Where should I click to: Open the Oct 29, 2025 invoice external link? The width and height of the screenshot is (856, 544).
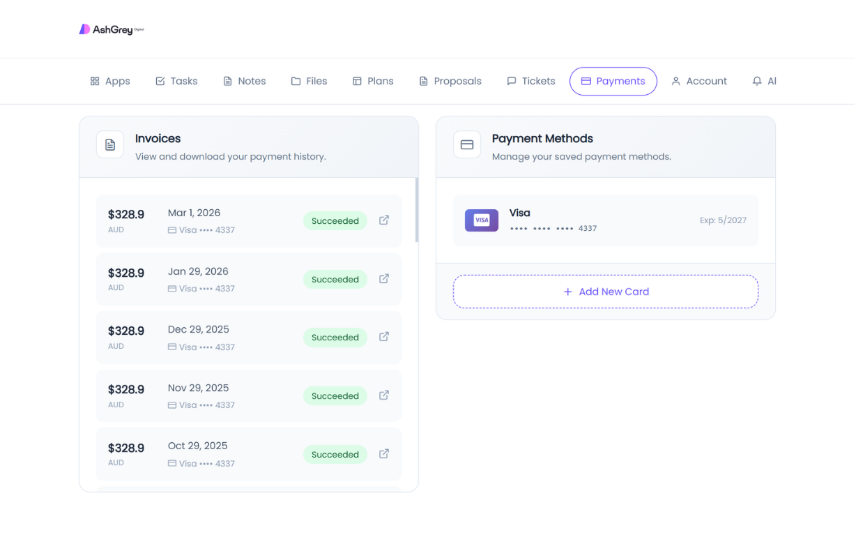[383, 453]
